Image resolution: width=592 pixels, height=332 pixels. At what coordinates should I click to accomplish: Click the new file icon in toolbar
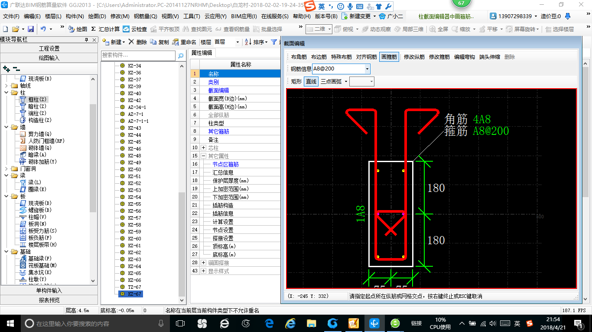click(6, 29)
